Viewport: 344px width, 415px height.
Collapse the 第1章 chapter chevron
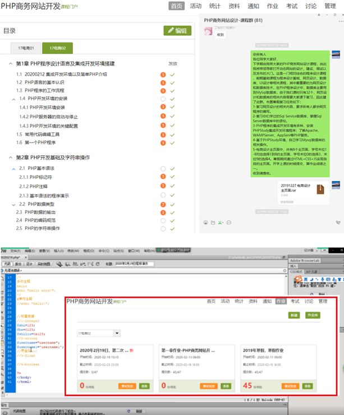click(11, 64)
